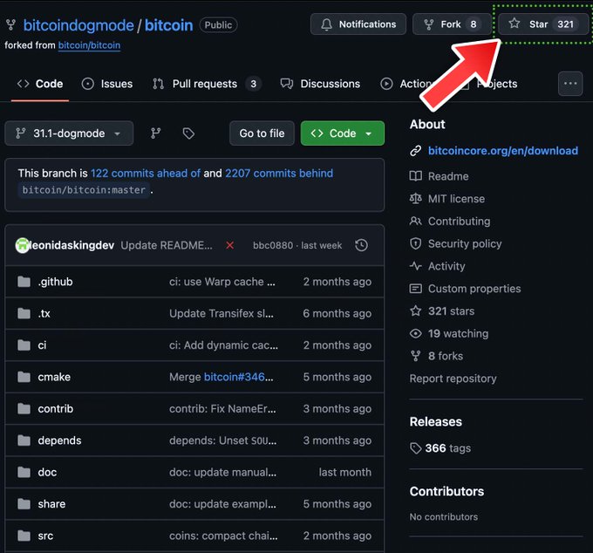Open the ci folder

pyautogui.click(x=42, y=345)
